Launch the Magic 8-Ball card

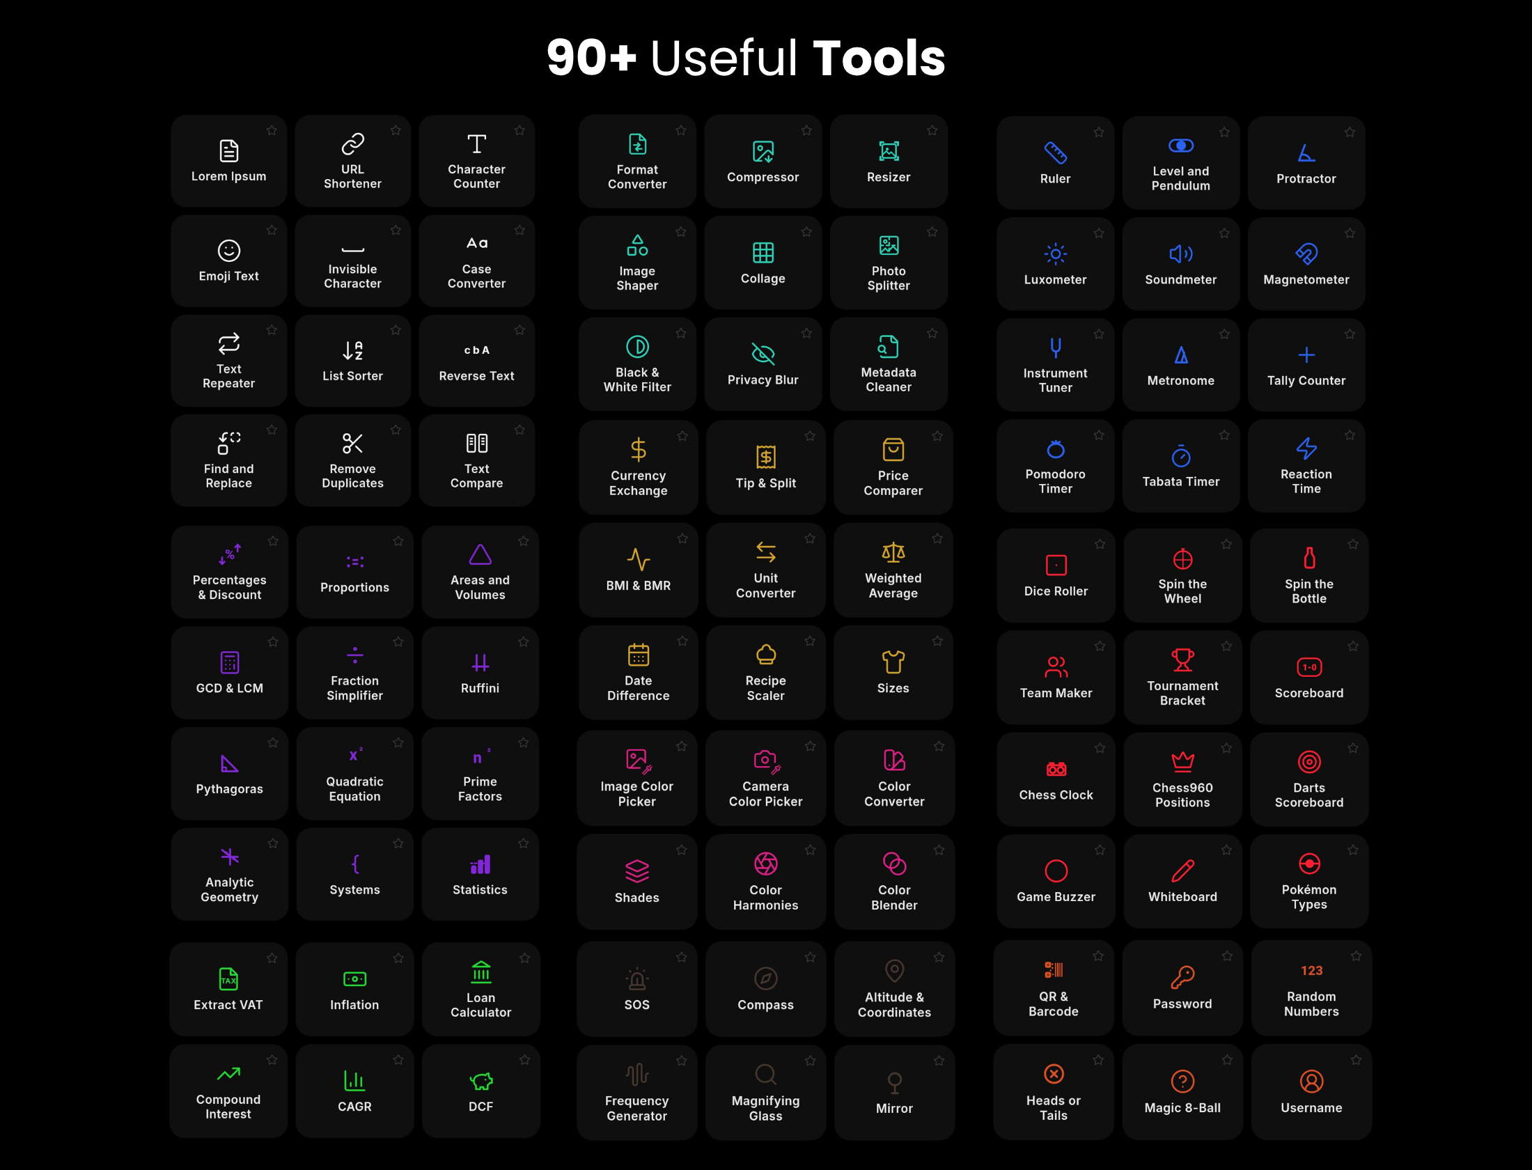click(1182, 1092)
